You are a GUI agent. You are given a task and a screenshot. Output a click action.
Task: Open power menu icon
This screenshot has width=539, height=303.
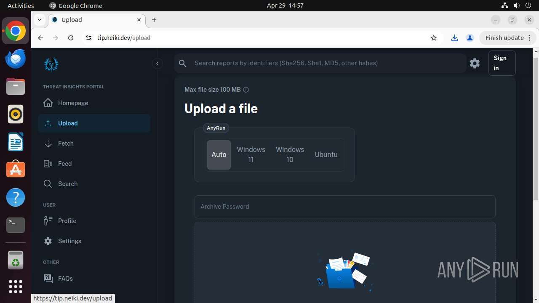tap(528, 5)
